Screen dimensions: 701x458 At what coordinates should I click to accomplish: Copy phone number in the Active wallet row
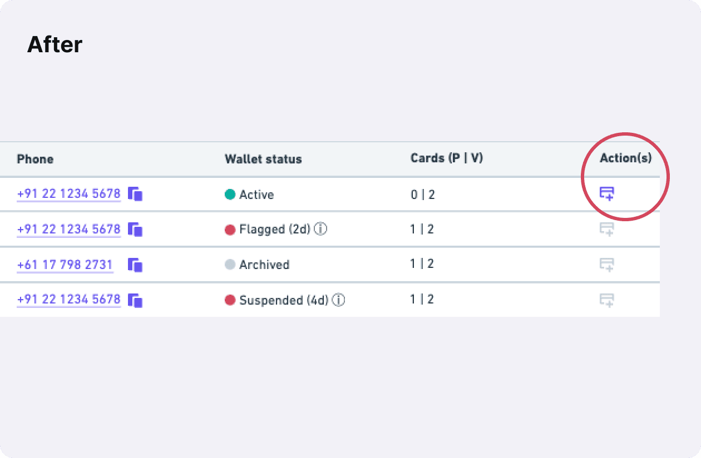point(135,194)
